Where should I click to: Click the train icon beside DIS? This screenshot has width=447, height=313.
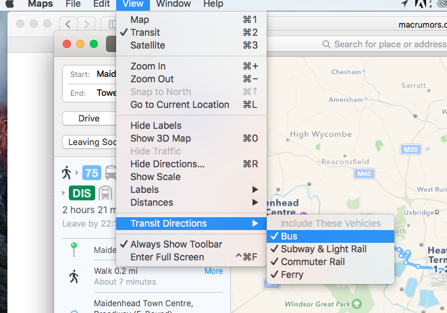(x=105, y=193)
